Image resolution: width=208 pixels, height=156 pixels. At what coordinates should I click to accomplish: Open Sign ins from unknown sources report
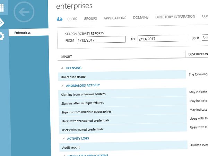[84, 94]
